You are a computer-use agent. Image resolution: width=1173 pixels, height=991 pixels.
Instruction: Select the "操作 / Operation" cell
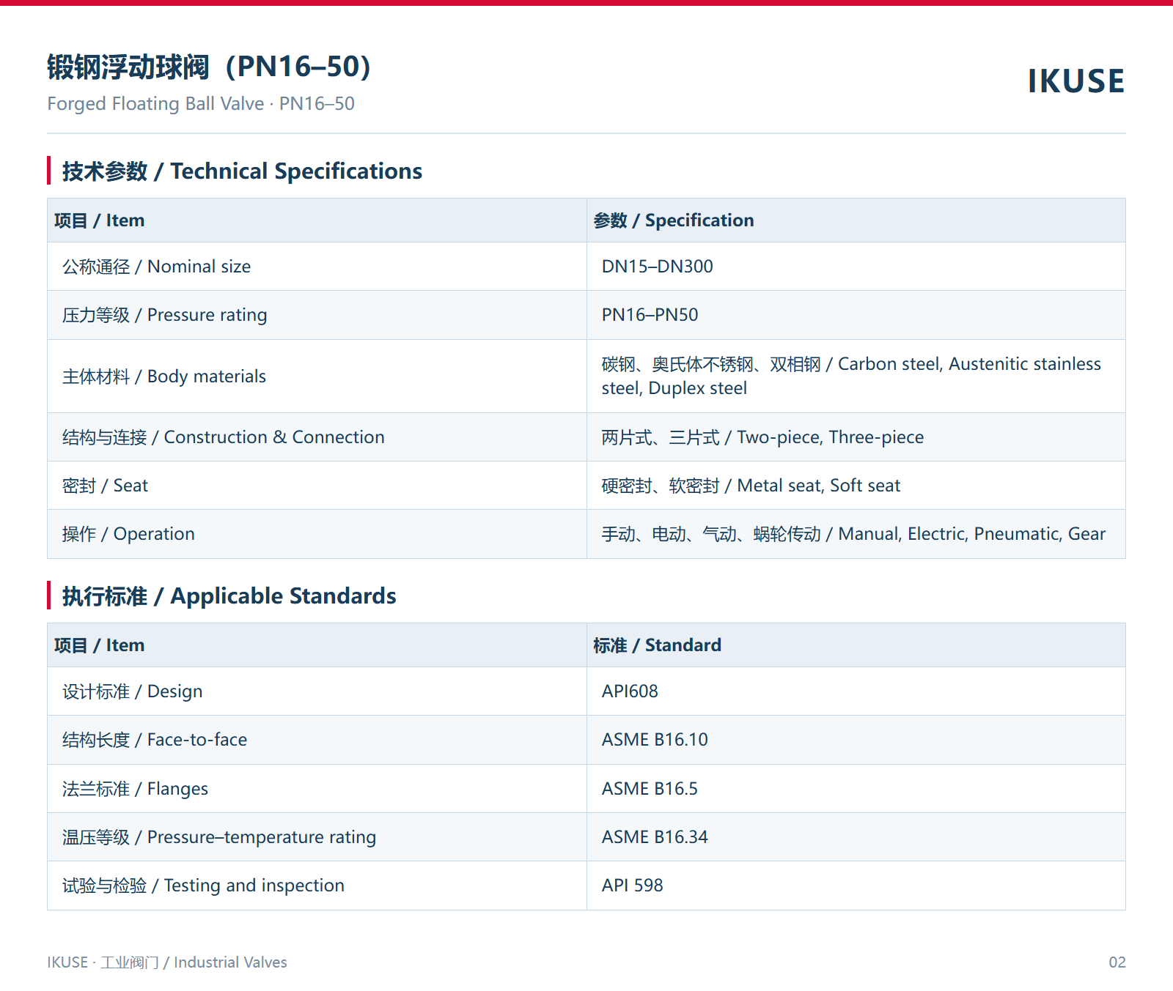(317, 534)
